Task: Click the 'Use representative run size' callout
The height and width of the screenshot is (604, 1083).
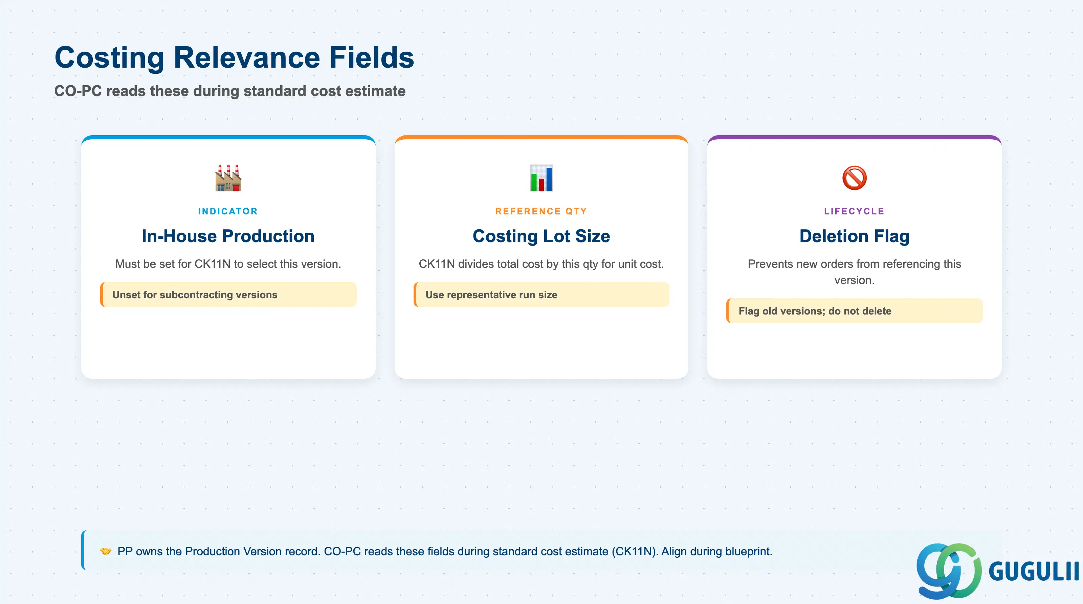Action: coord(541,295)
